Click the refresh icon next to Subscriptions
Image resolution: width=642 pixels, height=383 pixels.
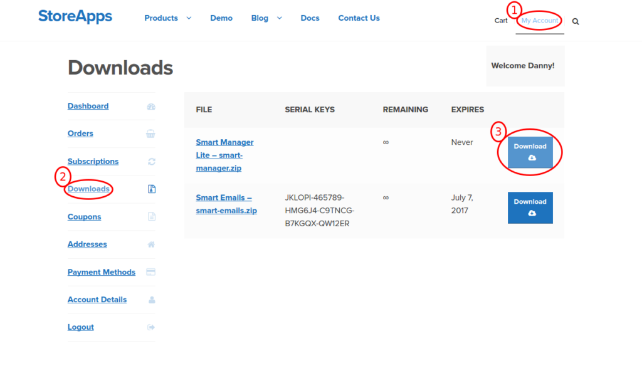coord(151,162)
